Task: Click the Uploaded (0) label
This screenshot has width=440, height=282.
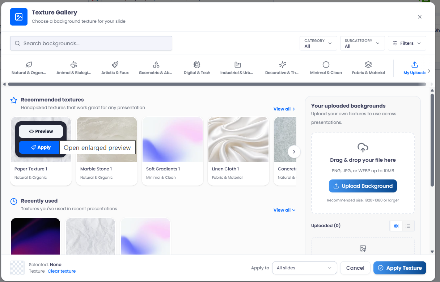Action: pos(326,226)
